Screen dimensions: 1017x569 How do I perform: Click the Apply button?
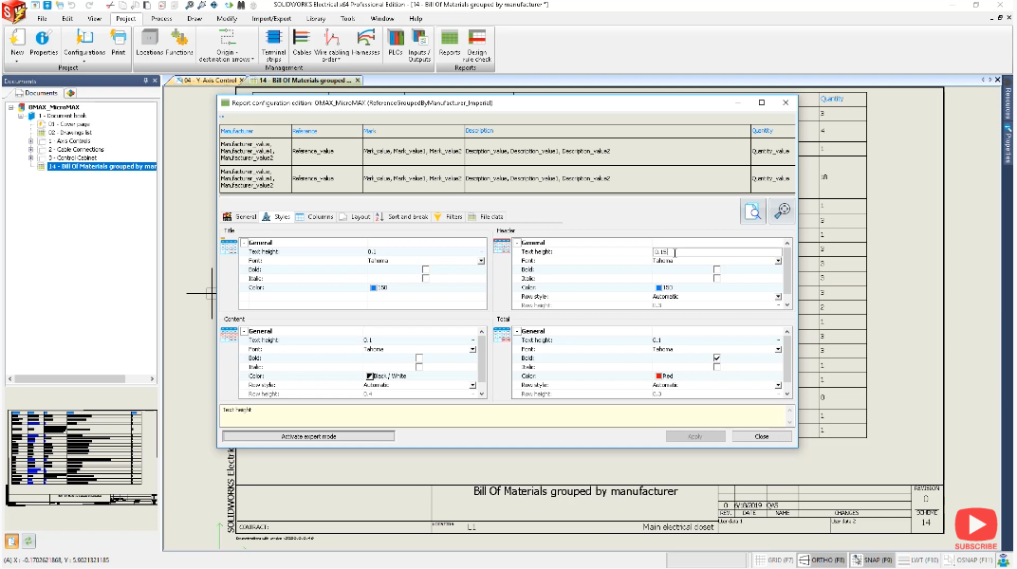[x=695, y=437]
